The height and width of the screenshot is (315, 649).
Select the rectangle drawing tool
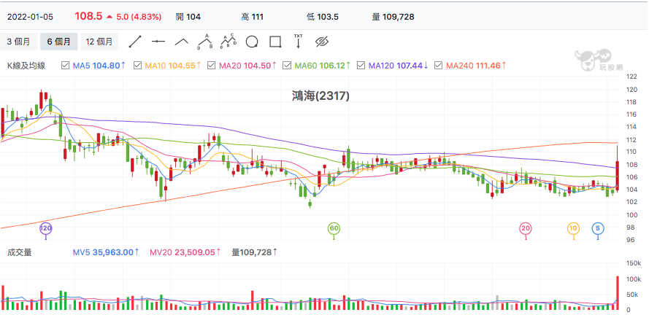(275, 42)
